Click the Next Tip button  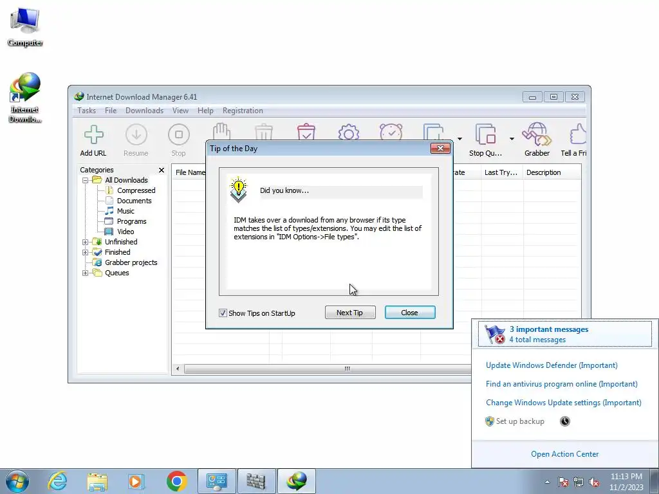350,313
